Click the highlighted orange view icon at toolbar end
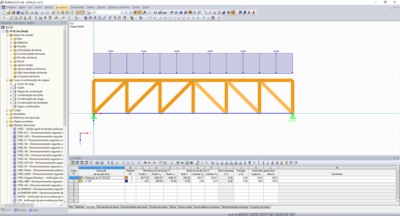 (x=233, y=13)
